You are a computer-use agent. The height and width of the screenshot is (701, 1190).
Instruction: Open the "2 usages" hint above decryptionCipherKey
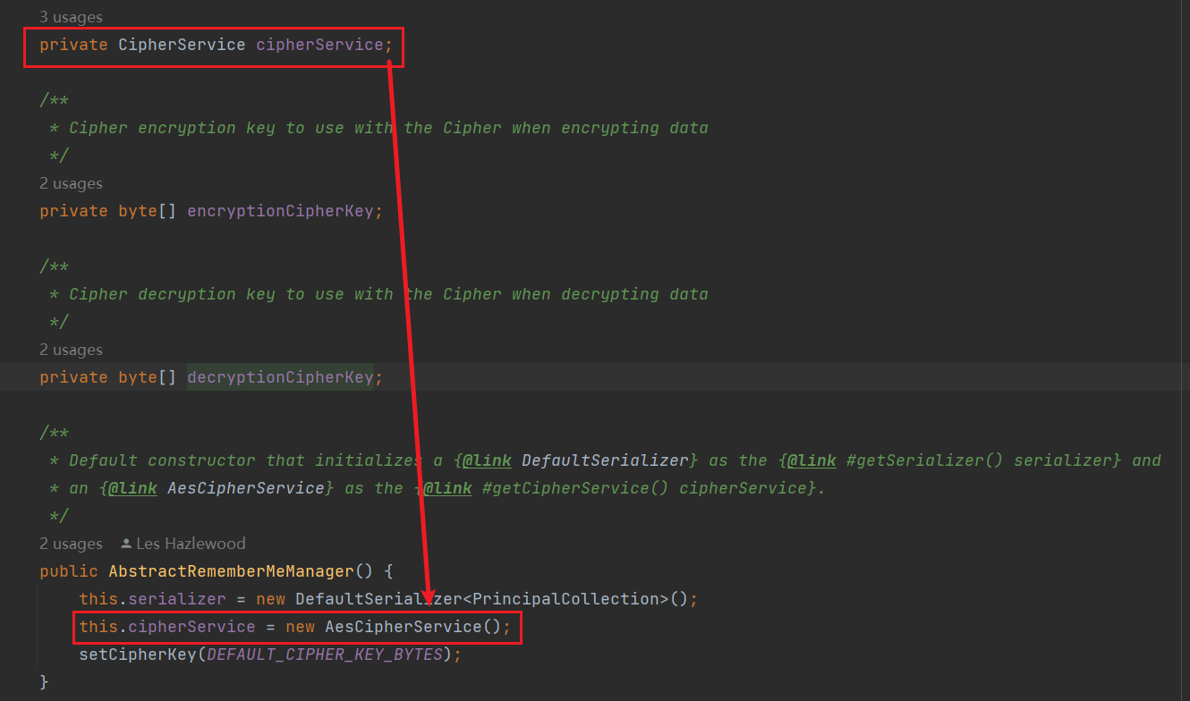[x=71, y=350]
